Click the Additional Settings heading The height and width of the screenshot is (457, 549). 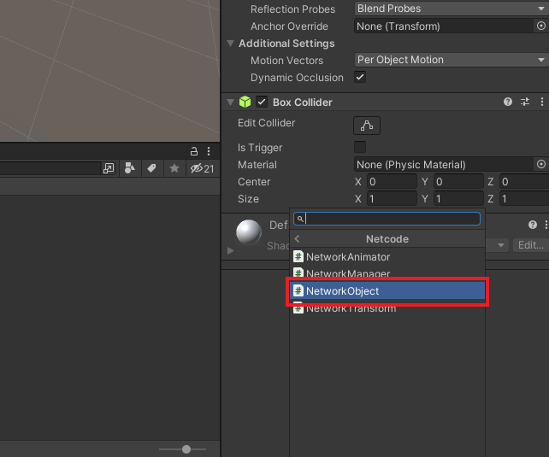[x=286, y=44]
